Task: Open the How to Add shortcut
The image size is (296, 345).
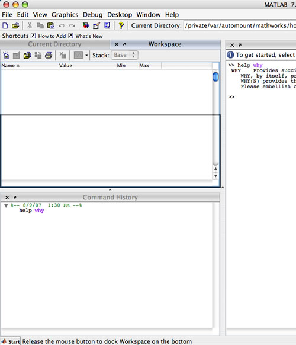Action: coord(49,36)
